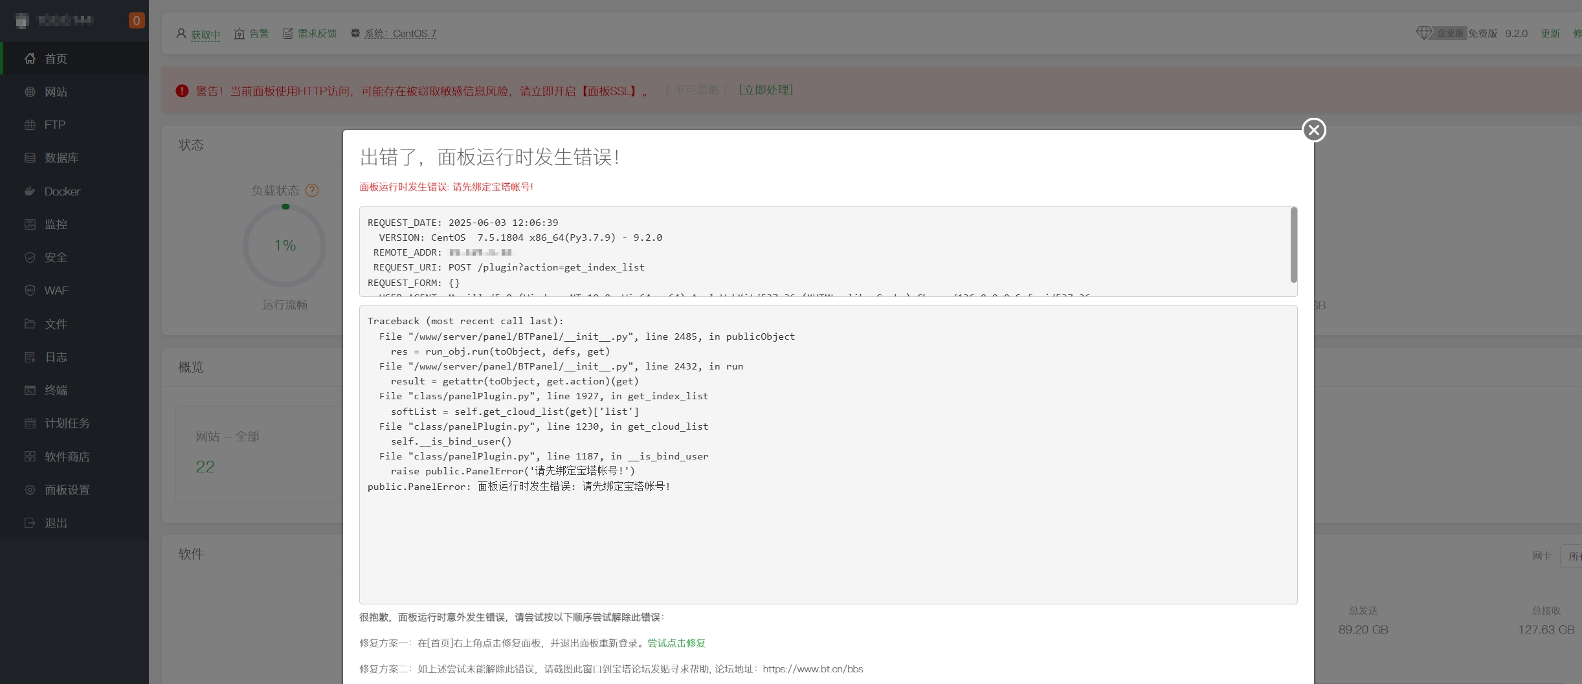Open the 需求反馈 feedback link
The height and width of the screenshot is (684, 1582).
pyautogui.click(x=317, y=34)
